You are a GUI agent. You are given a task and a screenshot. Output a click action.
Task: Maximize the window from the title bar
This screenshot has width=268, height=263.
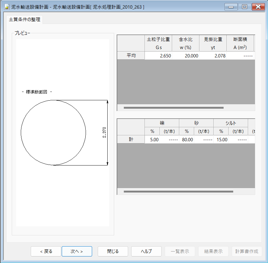(x=244, y=7)
